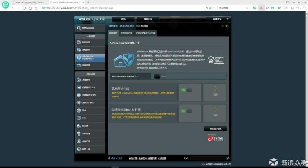Click the Malicious Sites Blocking hit counter box

(215, 92)
